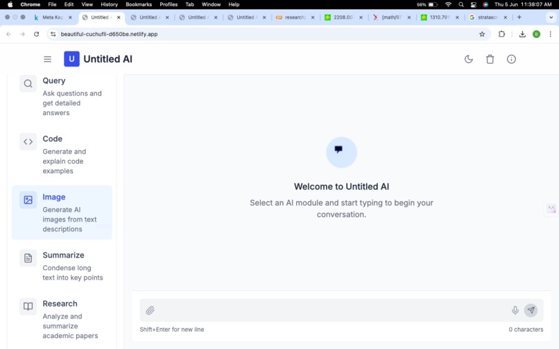Image resolution: width=559 pixels, height=349 pixels.
Task: Clear conversation with the trash icon
Action: pos(490,59)
